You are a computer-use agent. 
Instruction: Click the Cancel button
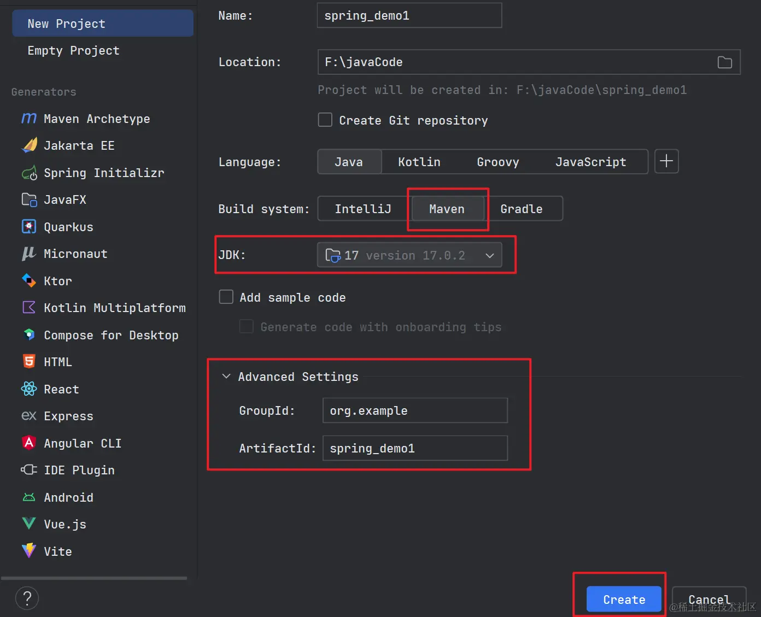click(709, 600)
